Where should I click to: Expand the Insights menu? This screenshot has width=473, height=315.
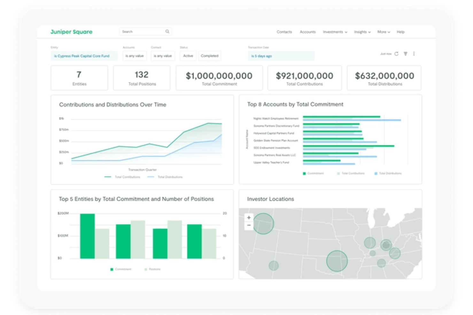coord(362,32)
